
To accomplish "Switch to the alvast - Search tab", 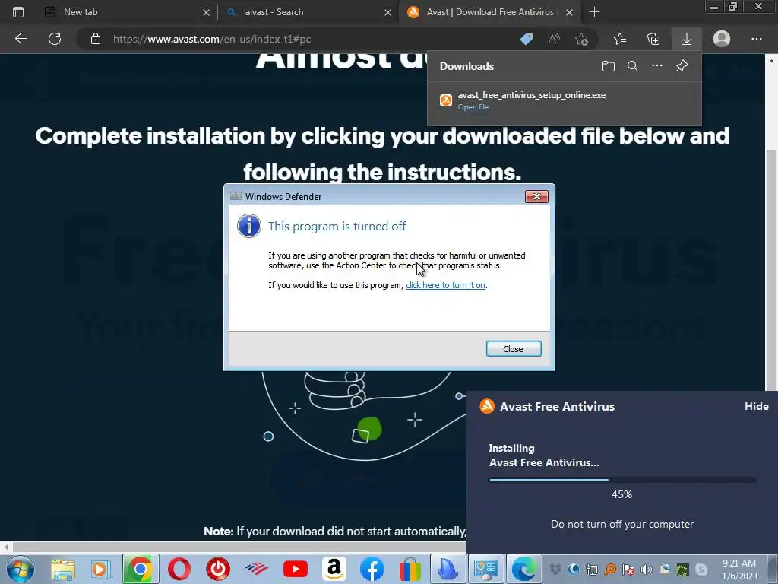I will coord(308,12).
